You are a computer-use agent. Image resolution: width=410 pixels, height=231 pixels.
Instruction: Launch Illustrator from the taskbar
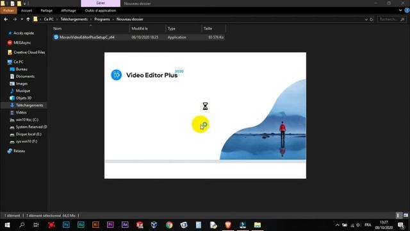tap(95, 225)
